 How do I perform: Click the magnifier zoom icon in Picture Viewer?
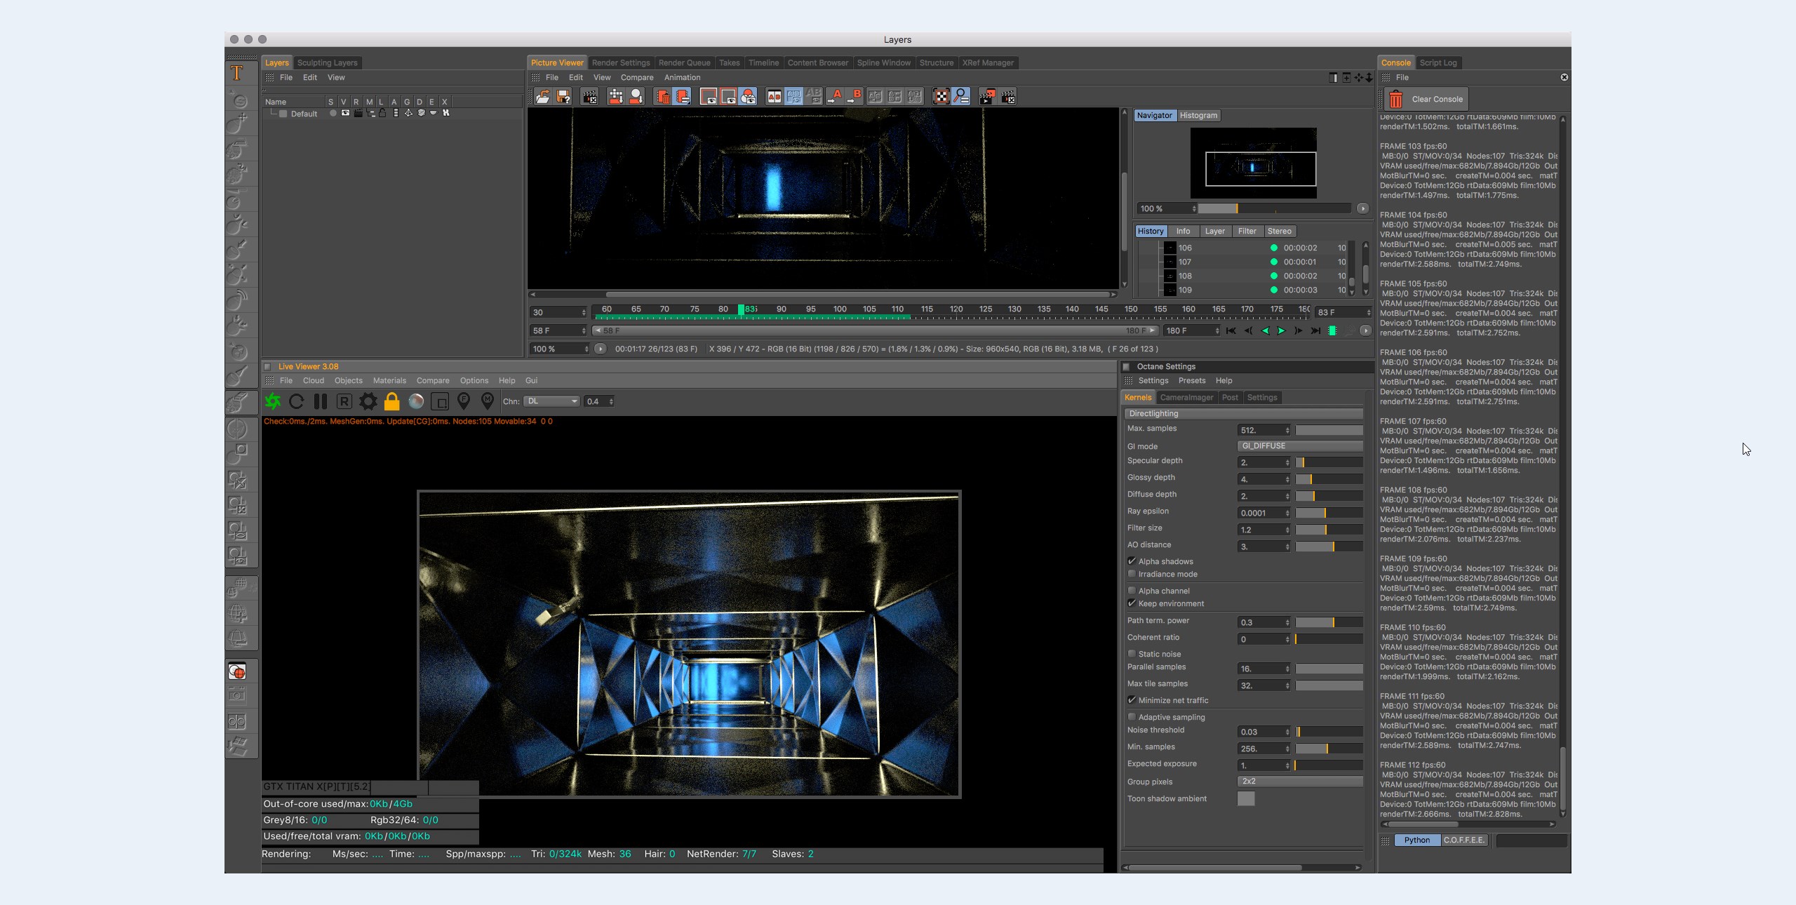tap(961, 97)
